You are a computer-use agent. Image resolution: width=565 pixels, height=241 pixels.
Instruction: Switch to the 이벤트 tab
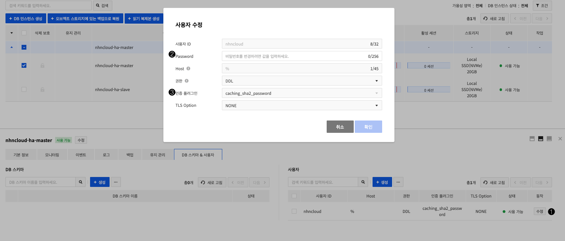[x=81, y=155]
